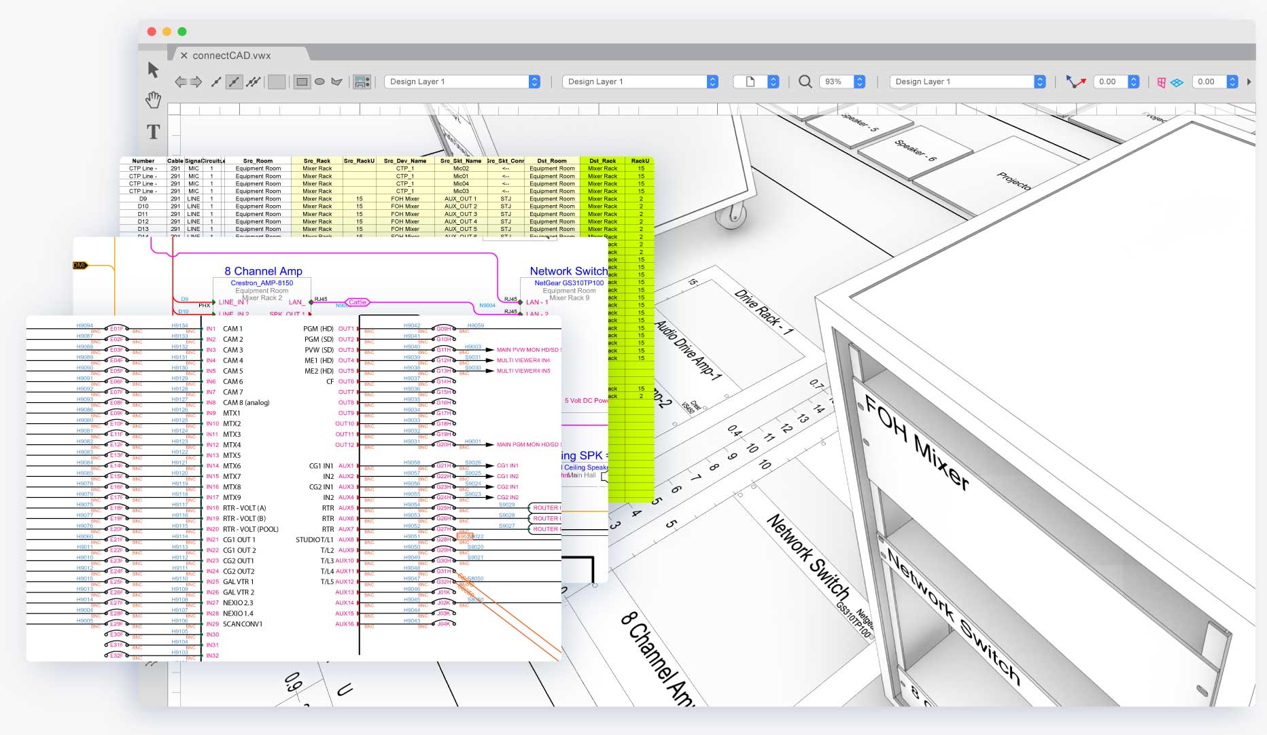Image resolution: width=1267 pixels, height=735 pixels.
Task: Switch to the connectCAD.vwx tab
Action: [x=231, y=56]
